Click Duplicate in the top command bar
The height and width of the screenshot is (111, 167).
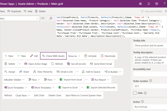point(14,11)
